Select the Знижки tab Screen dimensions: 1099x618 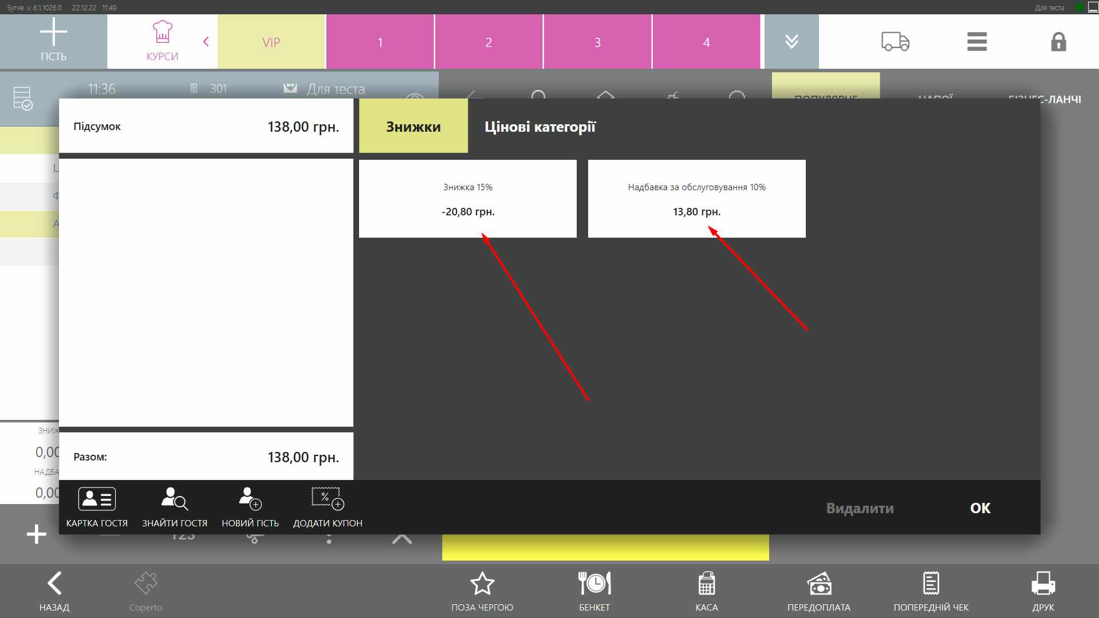pos(413,127)
